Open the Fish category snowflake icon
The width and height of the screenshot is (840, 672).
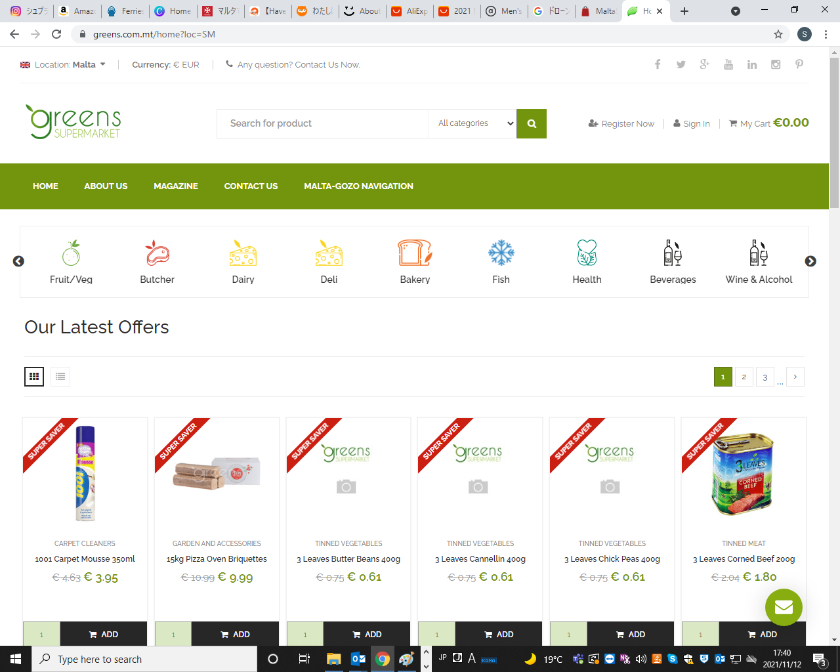tap(501, 253)
